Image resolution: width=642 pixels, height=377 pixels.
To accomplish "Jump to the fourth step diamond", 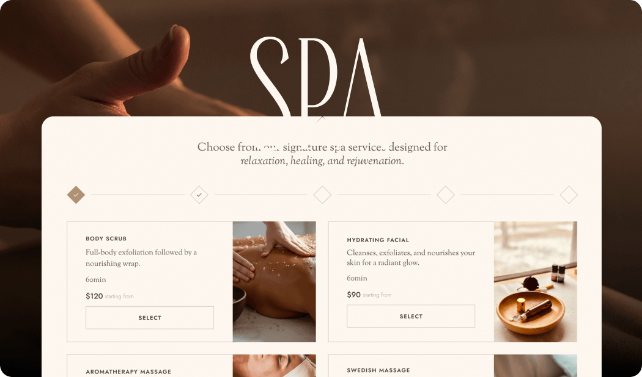I will pyautogui.click(x=446, y=195).
